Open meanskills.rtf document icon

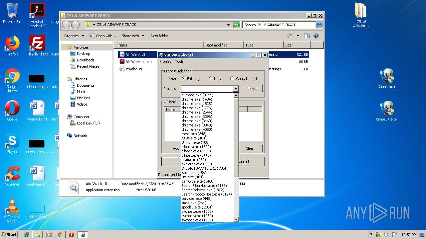[37, 111]
